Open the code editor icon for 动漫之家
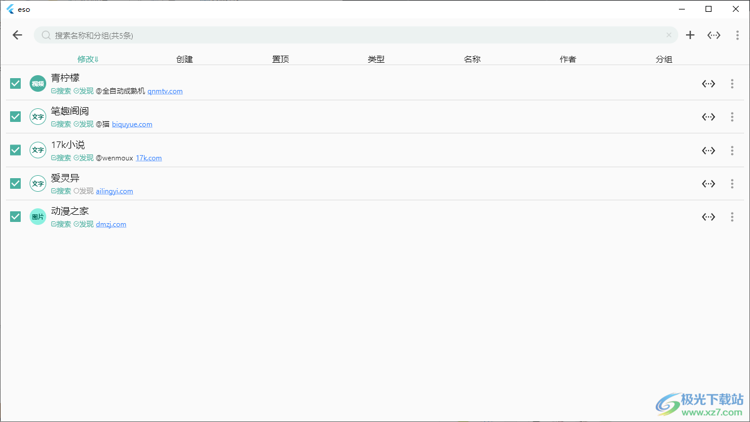This screenshot has height=422, width=750. [709, 217]
